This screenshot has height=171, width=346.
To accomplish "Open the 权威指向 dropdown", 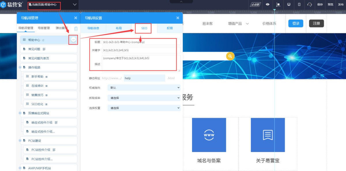I will 144,87.
